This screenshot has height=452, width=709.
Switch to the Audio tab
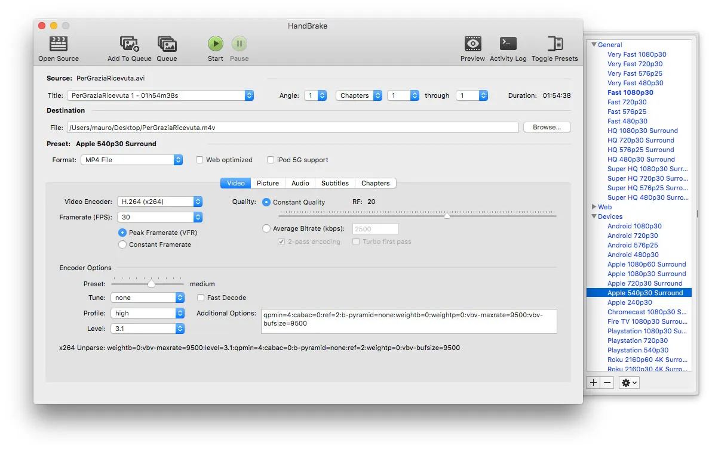click(300, 183)
